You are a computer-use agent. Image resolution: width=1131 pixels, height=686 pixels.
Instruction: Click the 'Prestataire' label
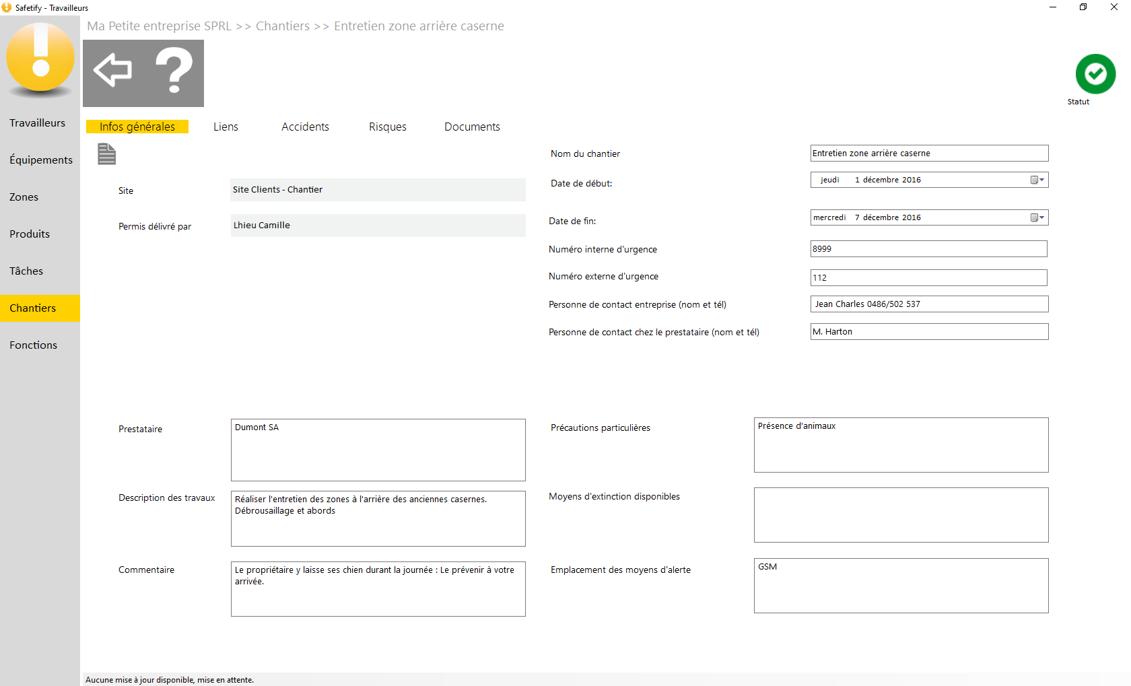[140, 429]
